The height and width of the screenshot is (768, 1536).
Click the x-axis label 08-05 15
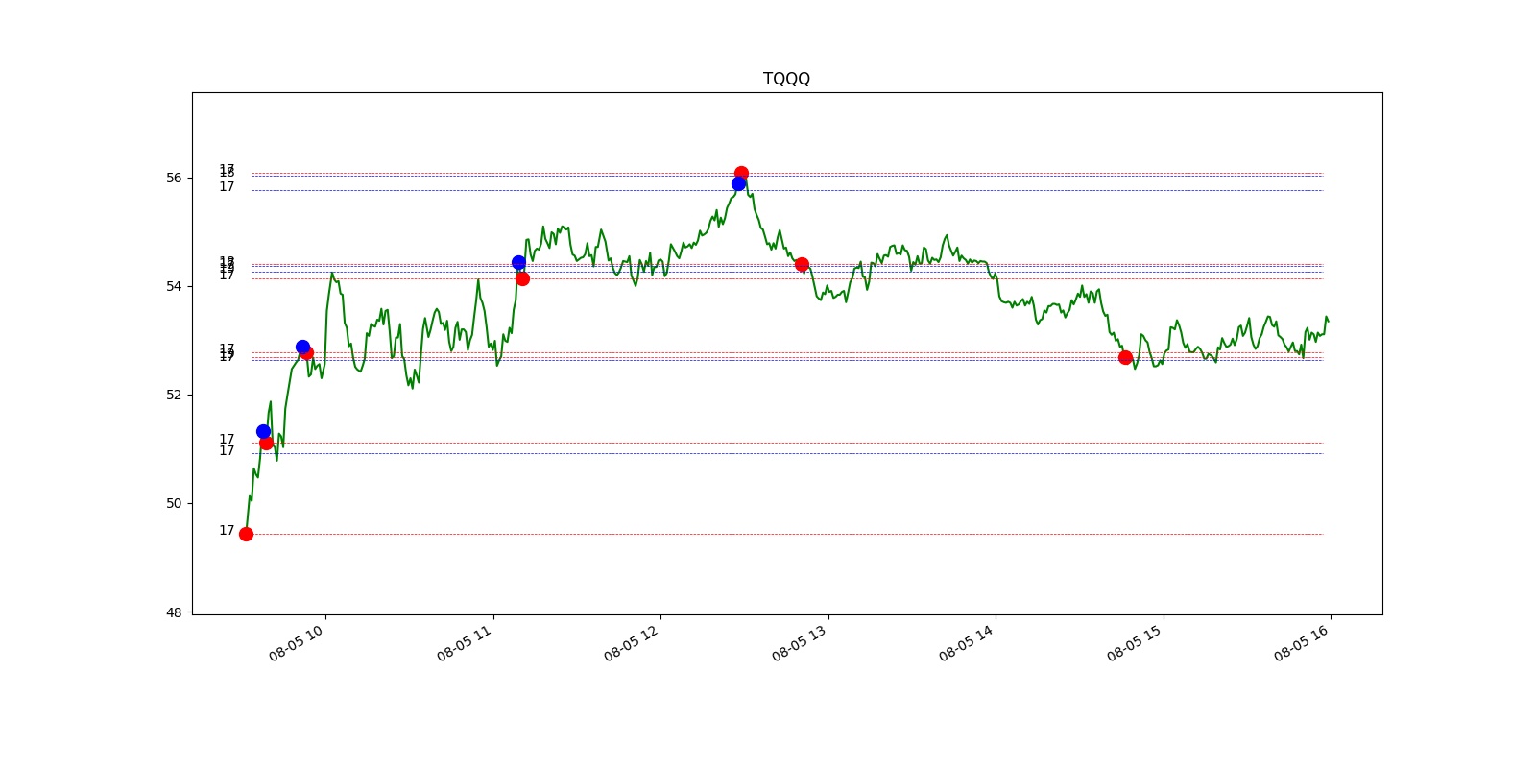(1135, 643)
